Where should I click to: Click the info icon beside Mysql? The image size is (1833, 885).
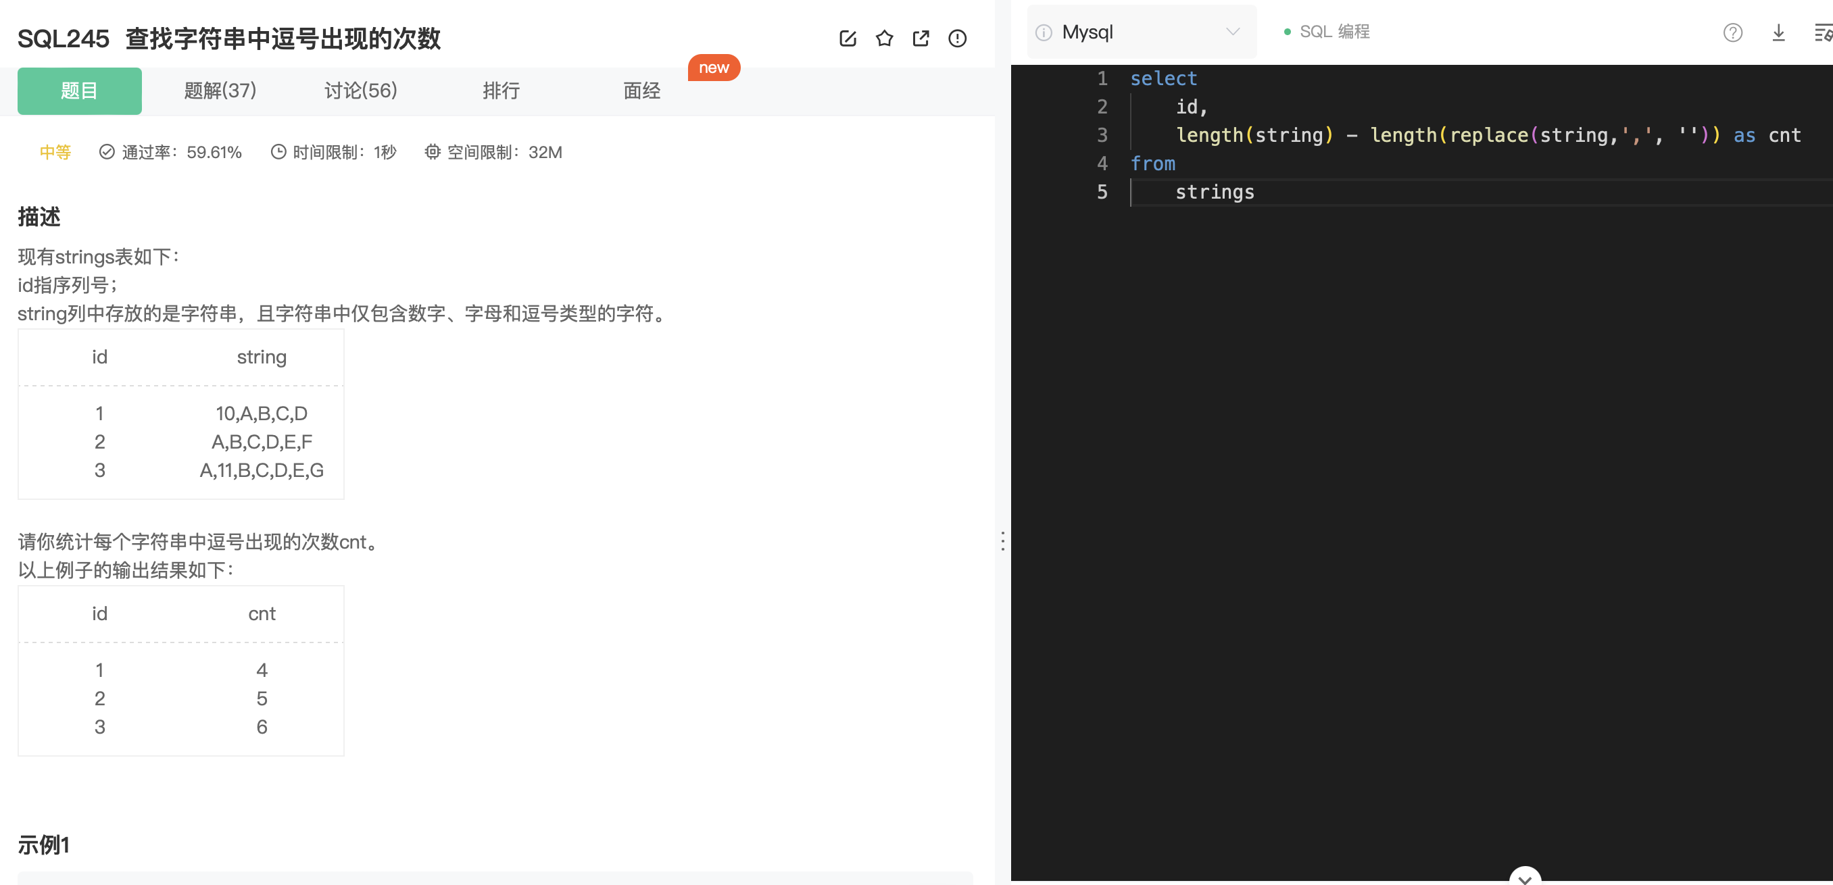pyautogui.click(x=1044, y=32)
